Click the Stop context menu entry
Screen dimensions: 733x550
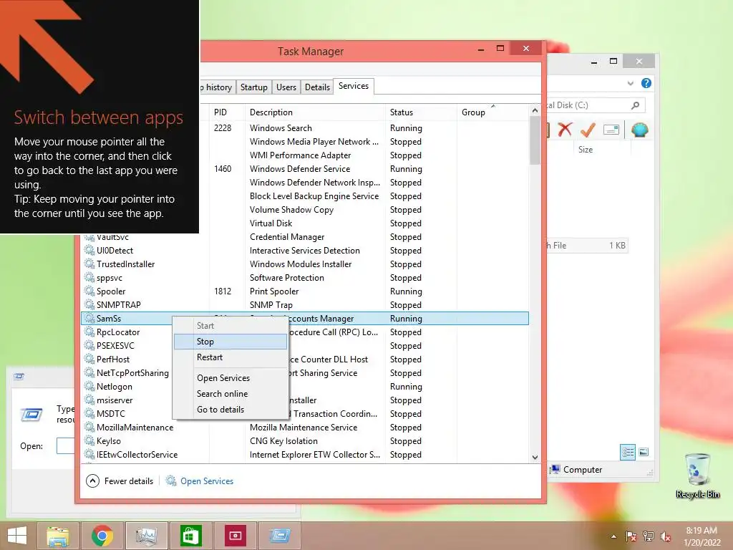click(x=230, y=342)
